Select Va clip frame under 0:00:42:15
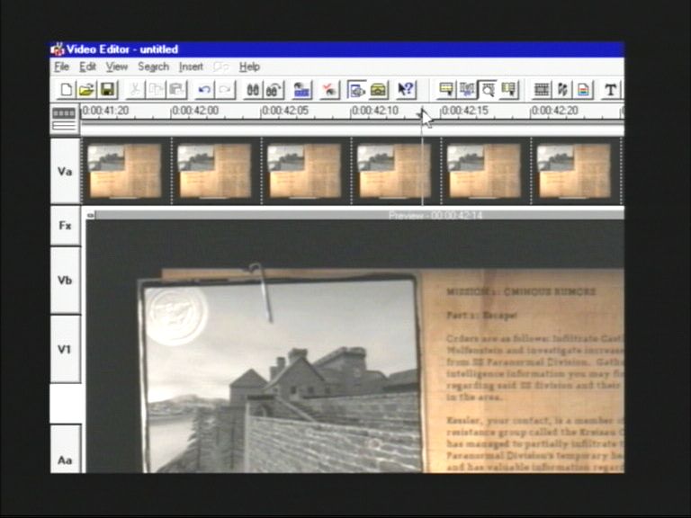The image size is (691, 518). (x=484, y=171)
